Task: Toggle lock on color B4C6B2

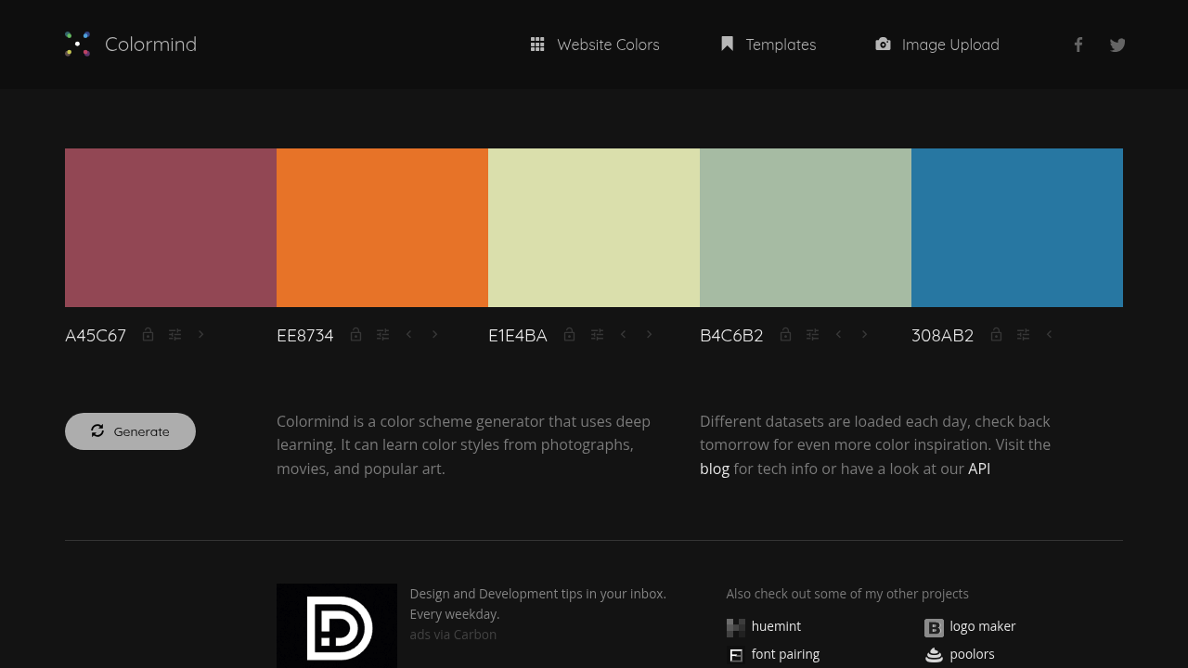Action: tap(785, 335)
